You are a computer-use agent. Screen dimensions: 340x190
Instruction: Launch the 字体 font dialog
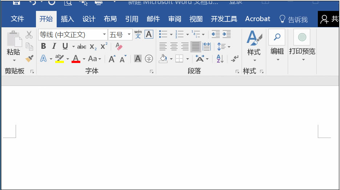click(151, 71)
